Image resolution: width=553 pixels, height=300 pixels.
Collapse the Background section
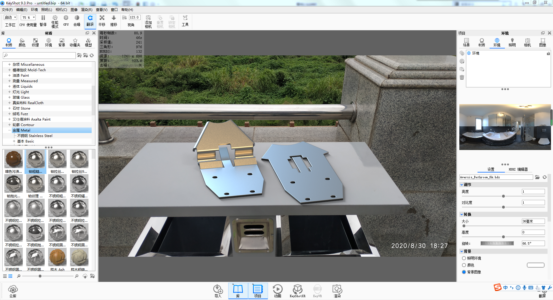[462, 251]
